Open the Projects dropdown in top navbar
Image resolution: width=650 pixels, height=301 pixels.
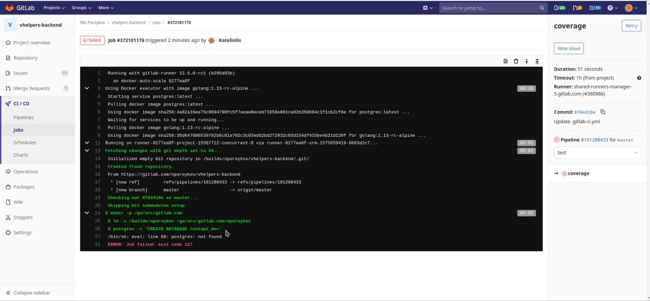tap(53, 8)
